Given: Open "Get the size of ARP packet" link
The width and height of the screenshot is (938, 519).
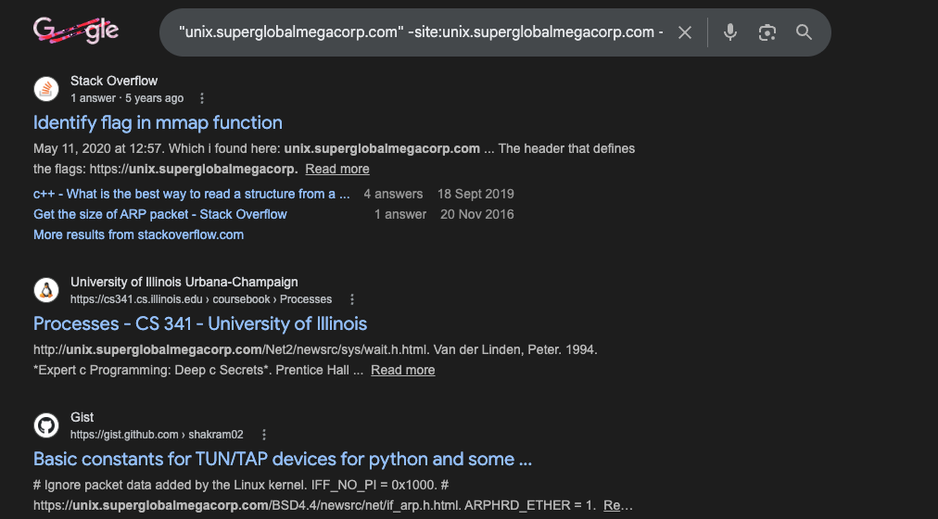Looking at the screenshot, I should click(x=160, y=214).
